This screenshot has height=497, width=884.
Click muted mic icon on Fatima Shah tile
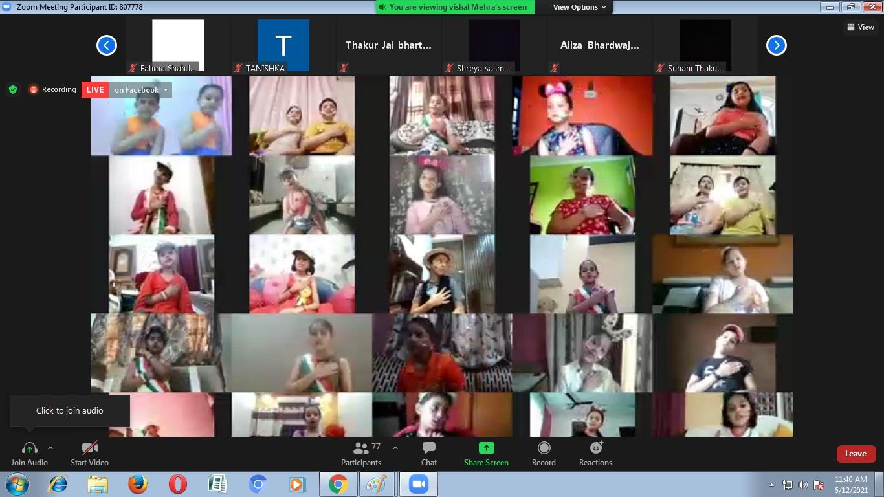coord(133,68)
